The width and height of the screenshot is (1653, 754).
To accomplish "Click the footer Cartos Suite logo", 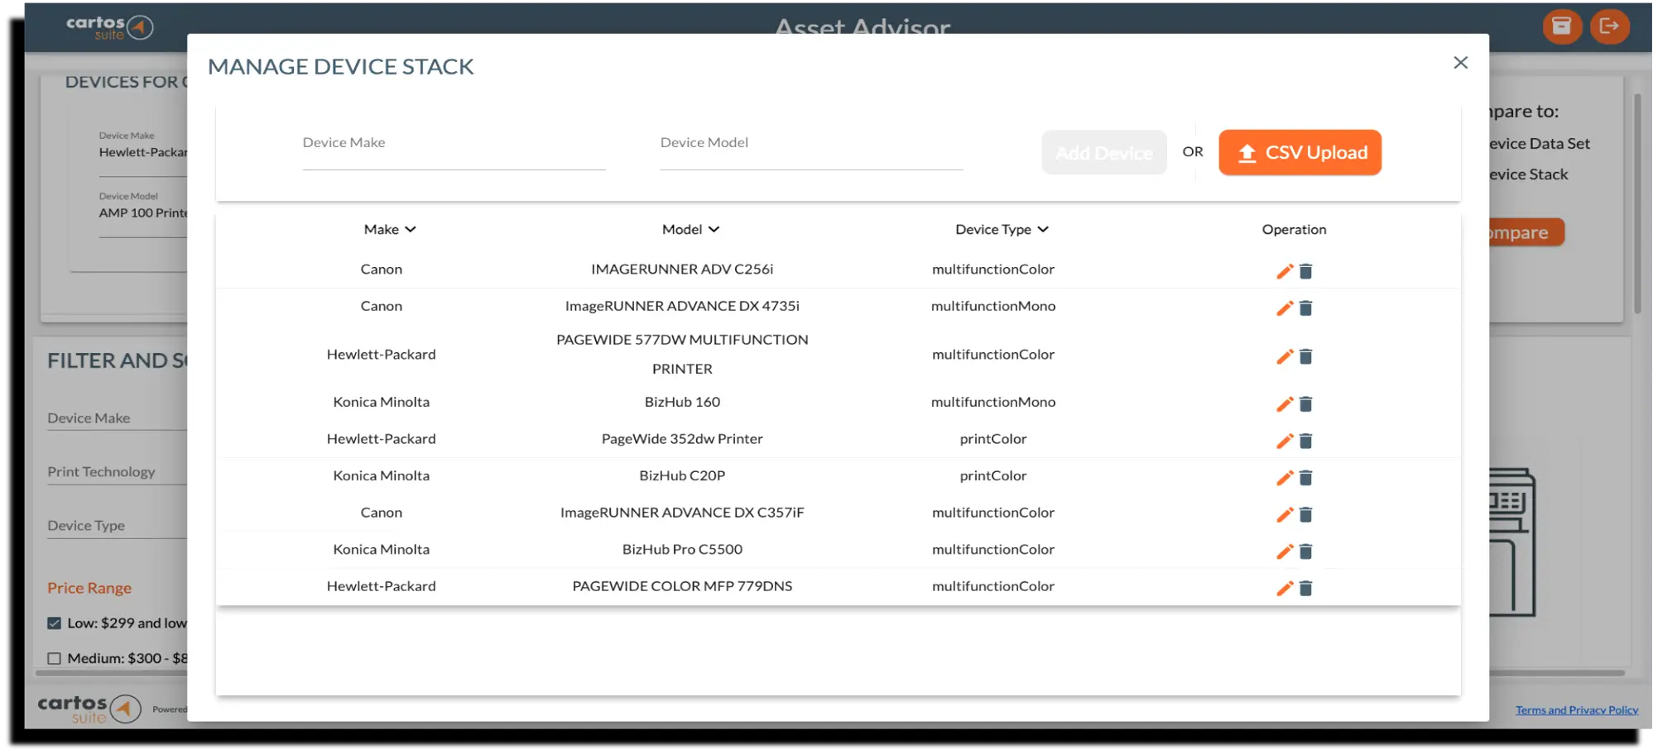I will point(89,709).
